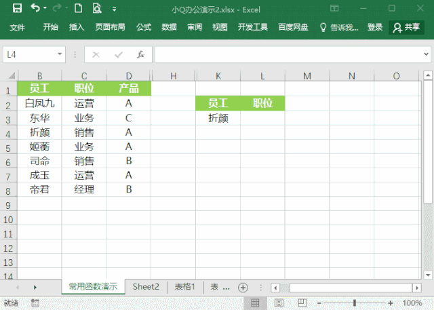Click previous sheet navigation arrow
434x310 pixels.
coord(18,288)
